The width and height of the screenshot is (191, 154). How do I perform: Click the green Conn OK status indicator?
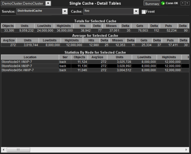click(163, 3)
